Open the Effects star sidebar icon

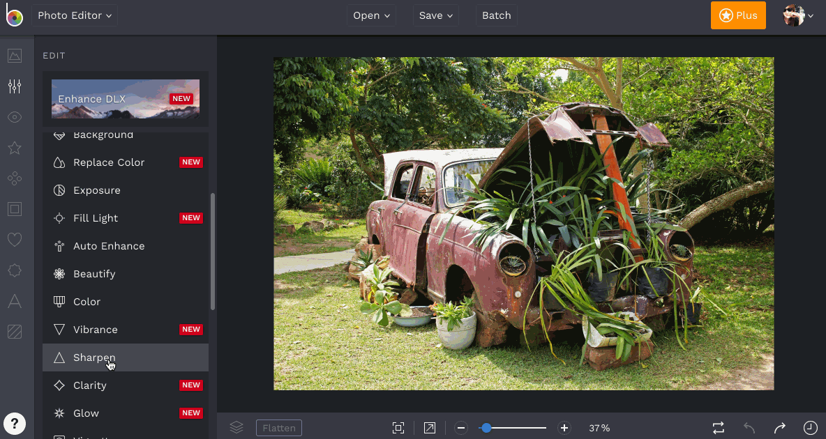[x=15, y=148]
